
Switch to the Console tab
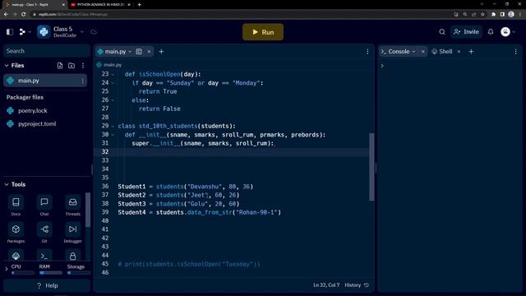pos(395,52)
